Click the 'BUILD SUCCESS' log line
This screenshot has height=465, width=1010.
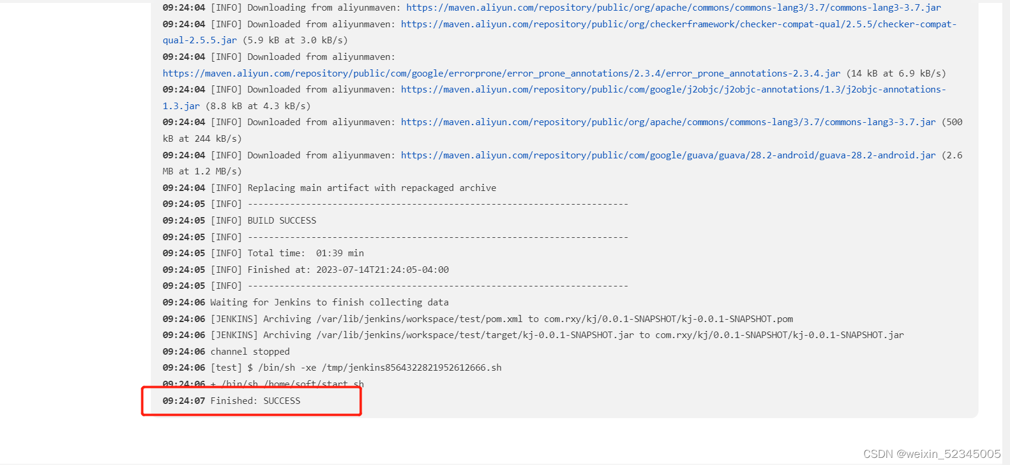click(x=239, y=221)
